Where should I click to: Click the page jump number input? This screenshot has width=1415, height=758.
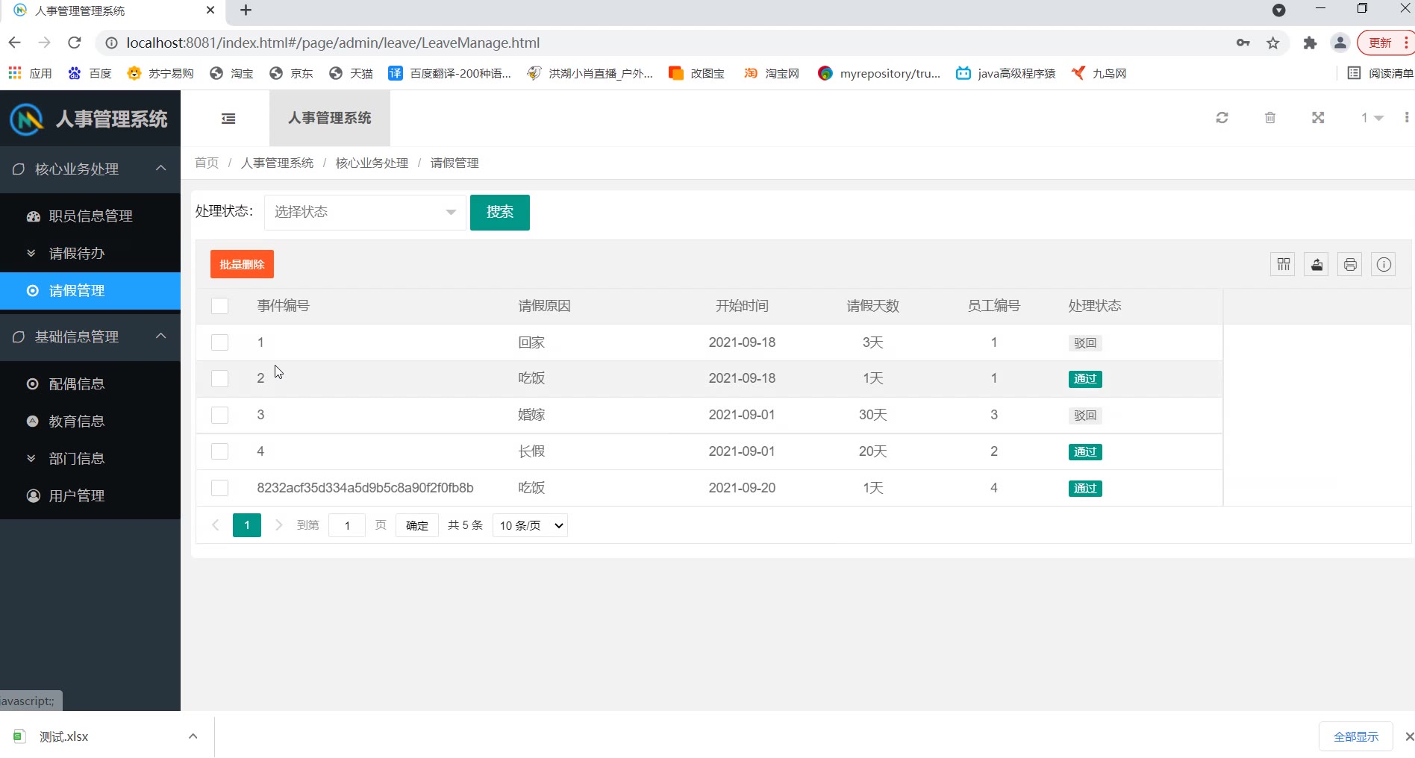[x=347, y=525]
